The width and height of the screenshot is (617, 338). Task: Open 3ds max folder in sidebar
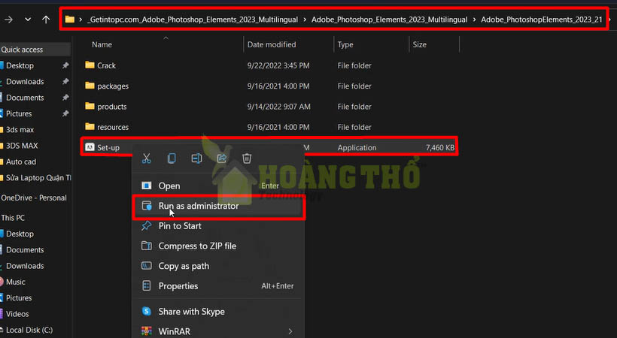pyautogui.click(x=20, y=129)
